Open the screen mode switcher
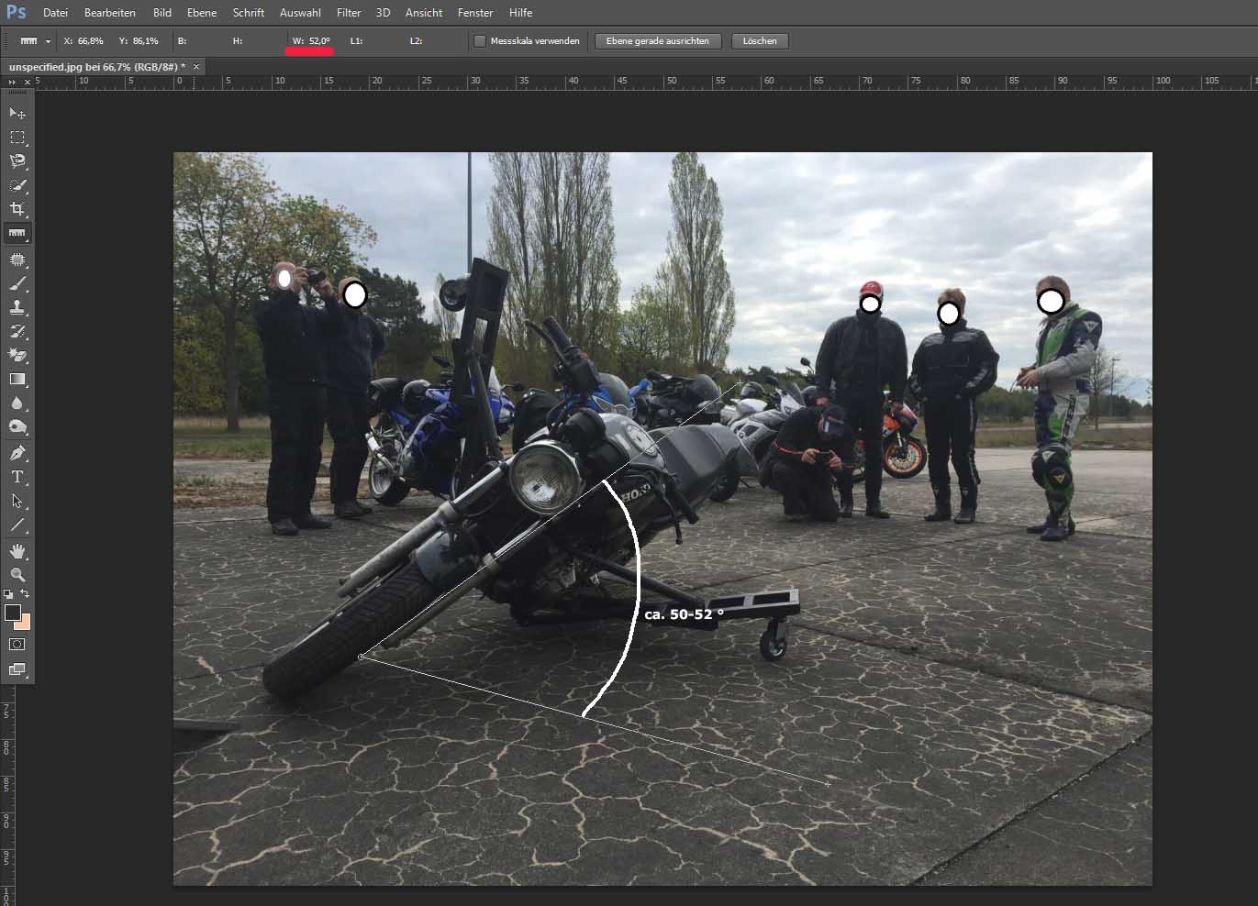Viewport: 1258px width, 906px height. pos(17,669)
